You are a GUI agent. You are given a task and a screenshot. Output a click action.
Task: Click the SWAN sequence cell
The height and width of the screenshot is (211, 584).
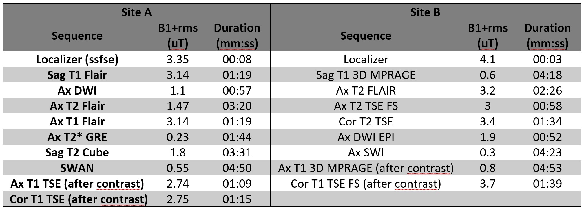[77, 168]
